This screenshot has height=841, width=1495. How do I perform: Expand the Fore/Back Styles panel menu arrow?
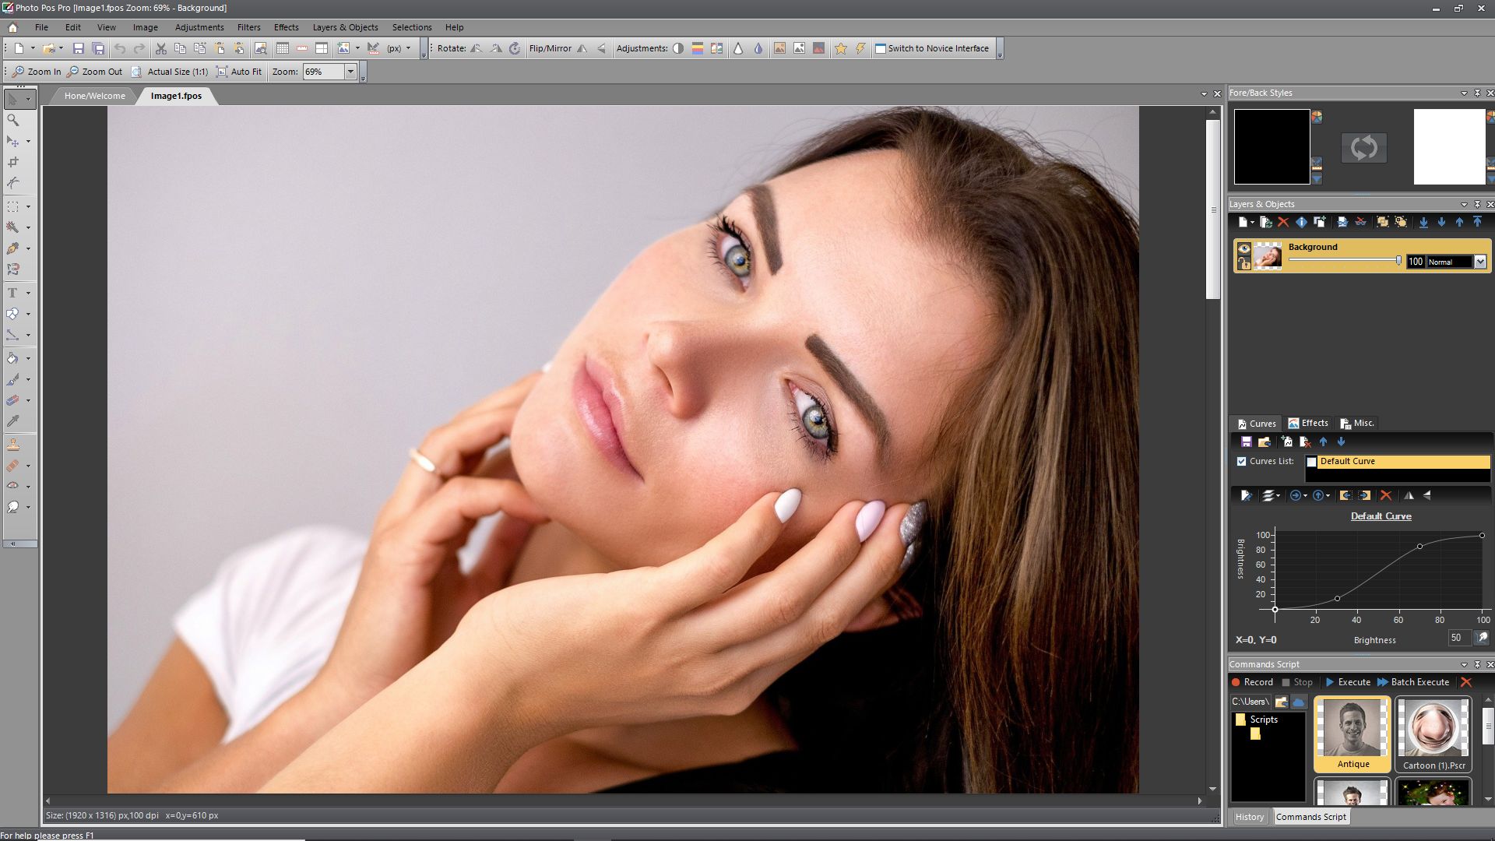(1464, 93)
